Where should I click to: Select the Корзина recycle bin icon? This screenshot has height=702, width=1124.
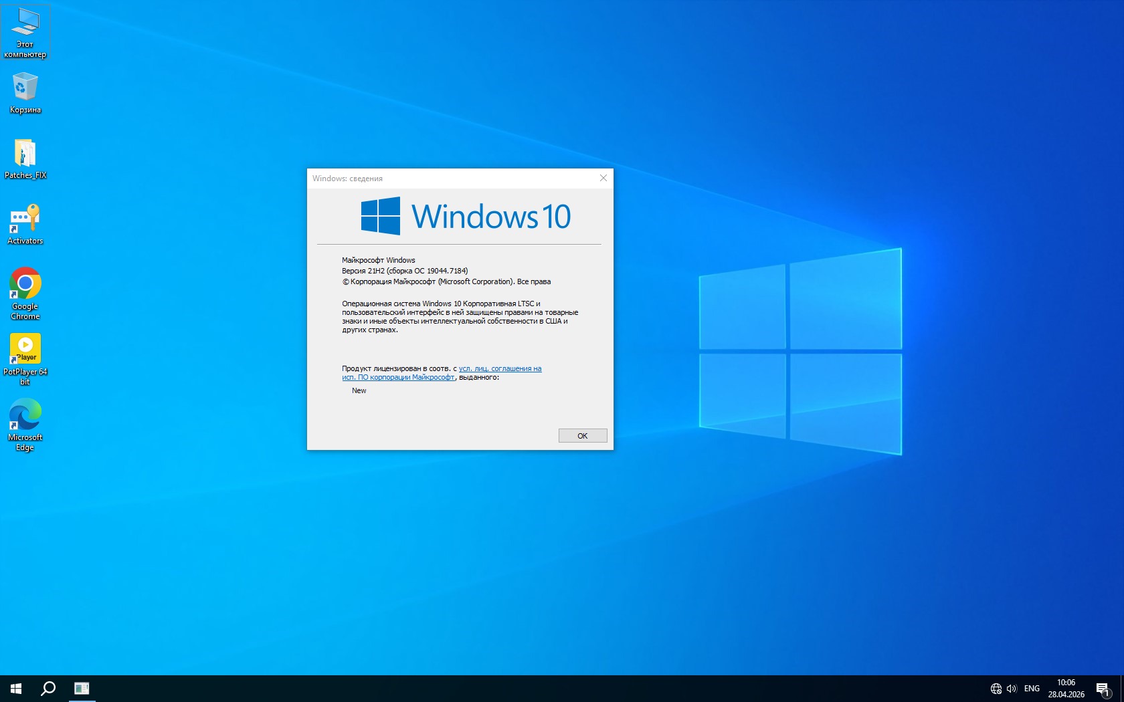(25, 93)
